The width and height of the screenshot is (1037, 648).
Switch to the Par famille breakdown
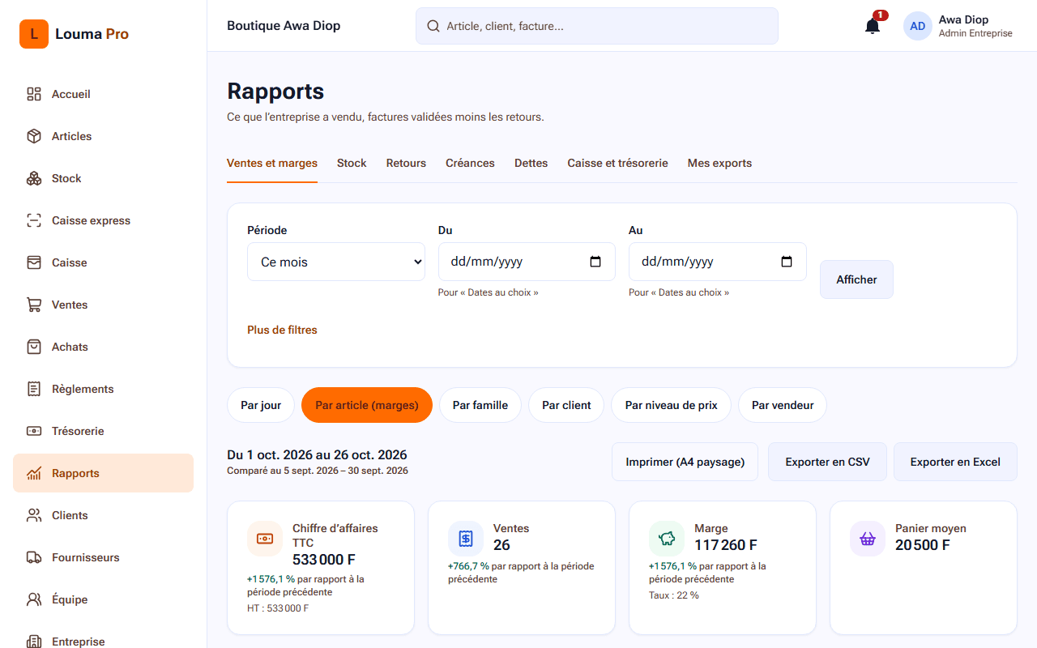point(480,405)
